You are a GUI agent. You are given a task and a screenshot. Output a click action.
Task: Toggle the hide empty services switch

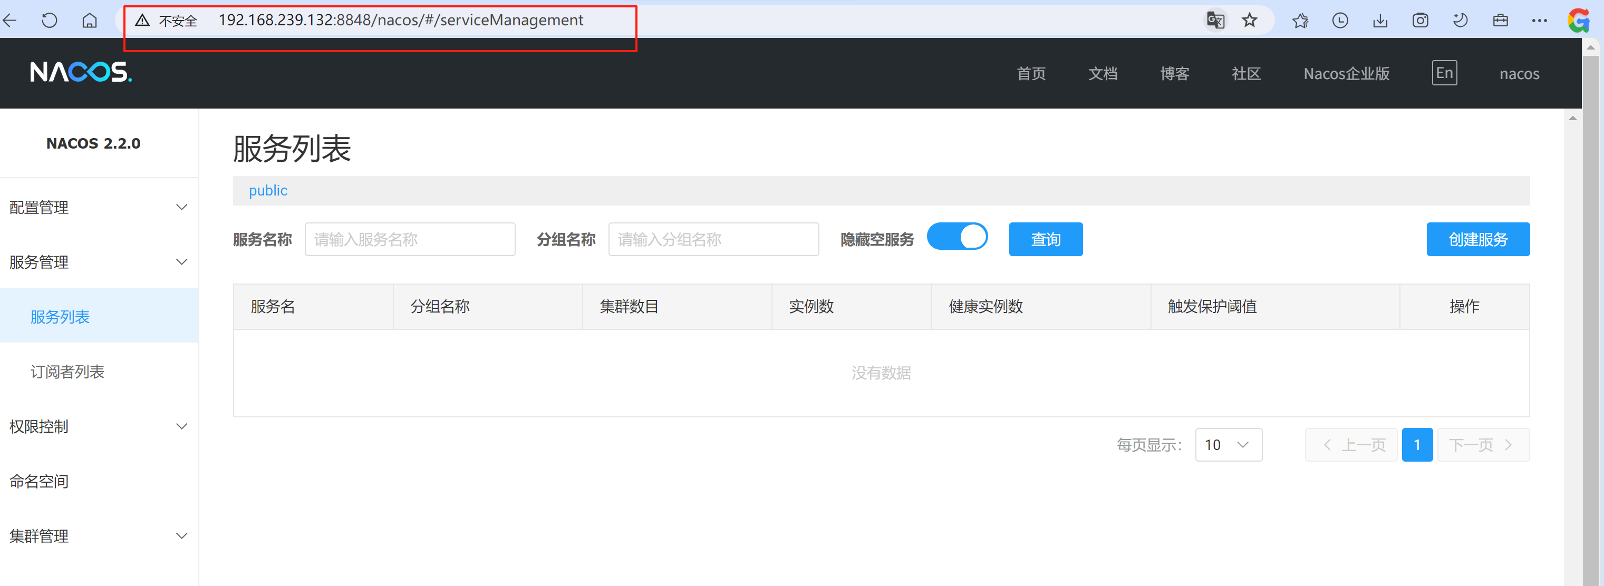956,237
